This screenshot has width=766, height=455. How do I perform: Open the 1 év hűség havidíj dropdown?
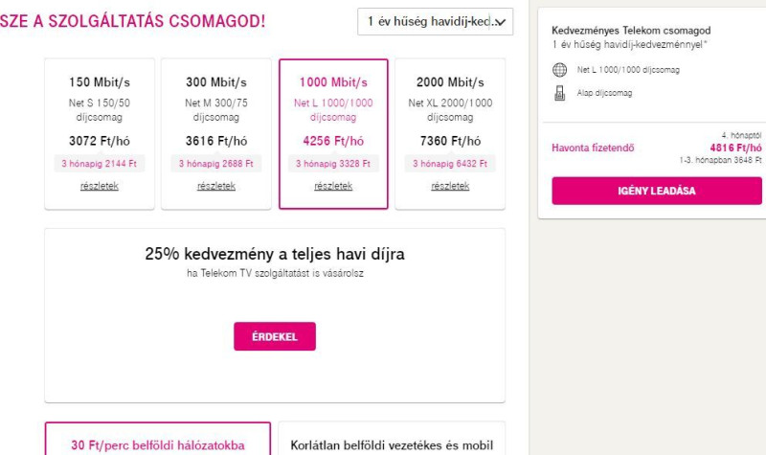436,21
